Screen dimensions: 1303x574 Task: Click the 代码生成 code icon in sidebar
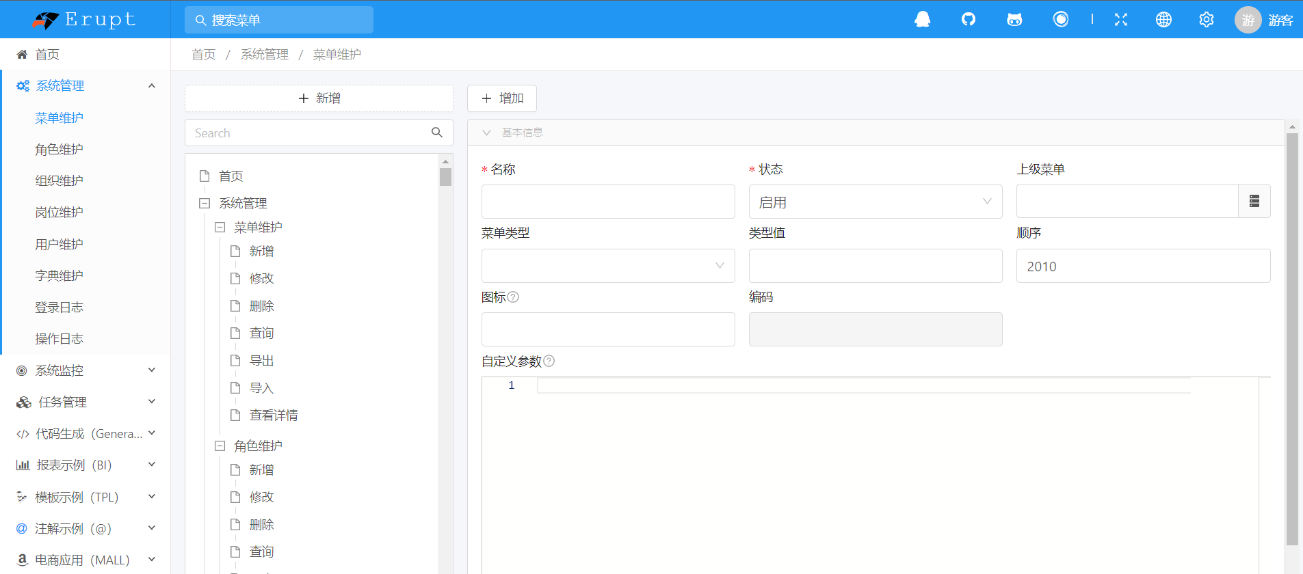(x=23, y=434)
